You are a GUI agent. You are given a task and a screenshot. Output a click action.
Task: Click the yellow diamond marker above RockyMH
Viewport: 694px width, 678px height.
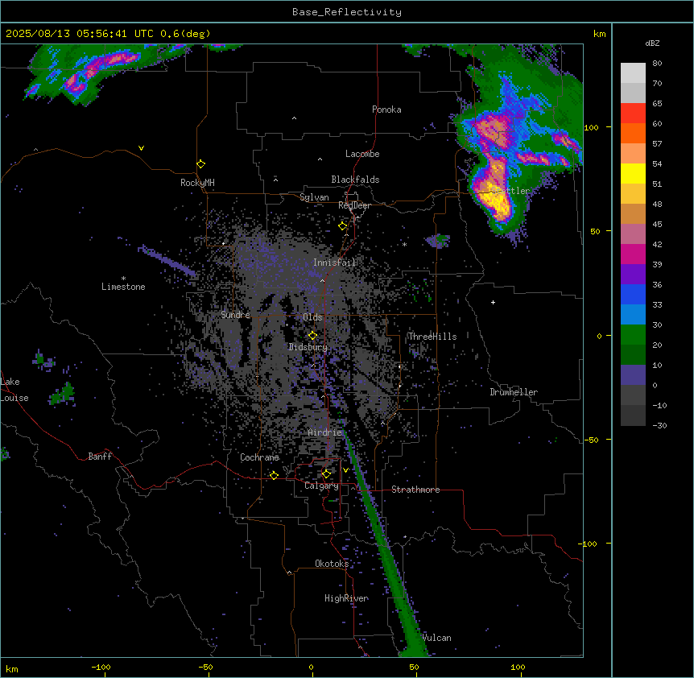200,164
